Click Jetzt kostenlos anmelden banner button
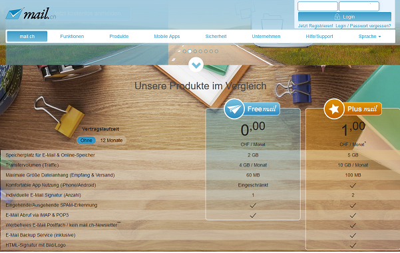The image size is (400, 253). point(87,13)
